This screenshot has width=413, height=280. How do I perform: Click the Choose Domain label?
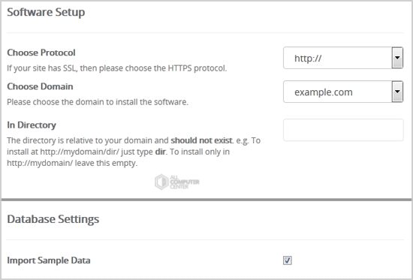pyautogui.click(x=40, y=86)
